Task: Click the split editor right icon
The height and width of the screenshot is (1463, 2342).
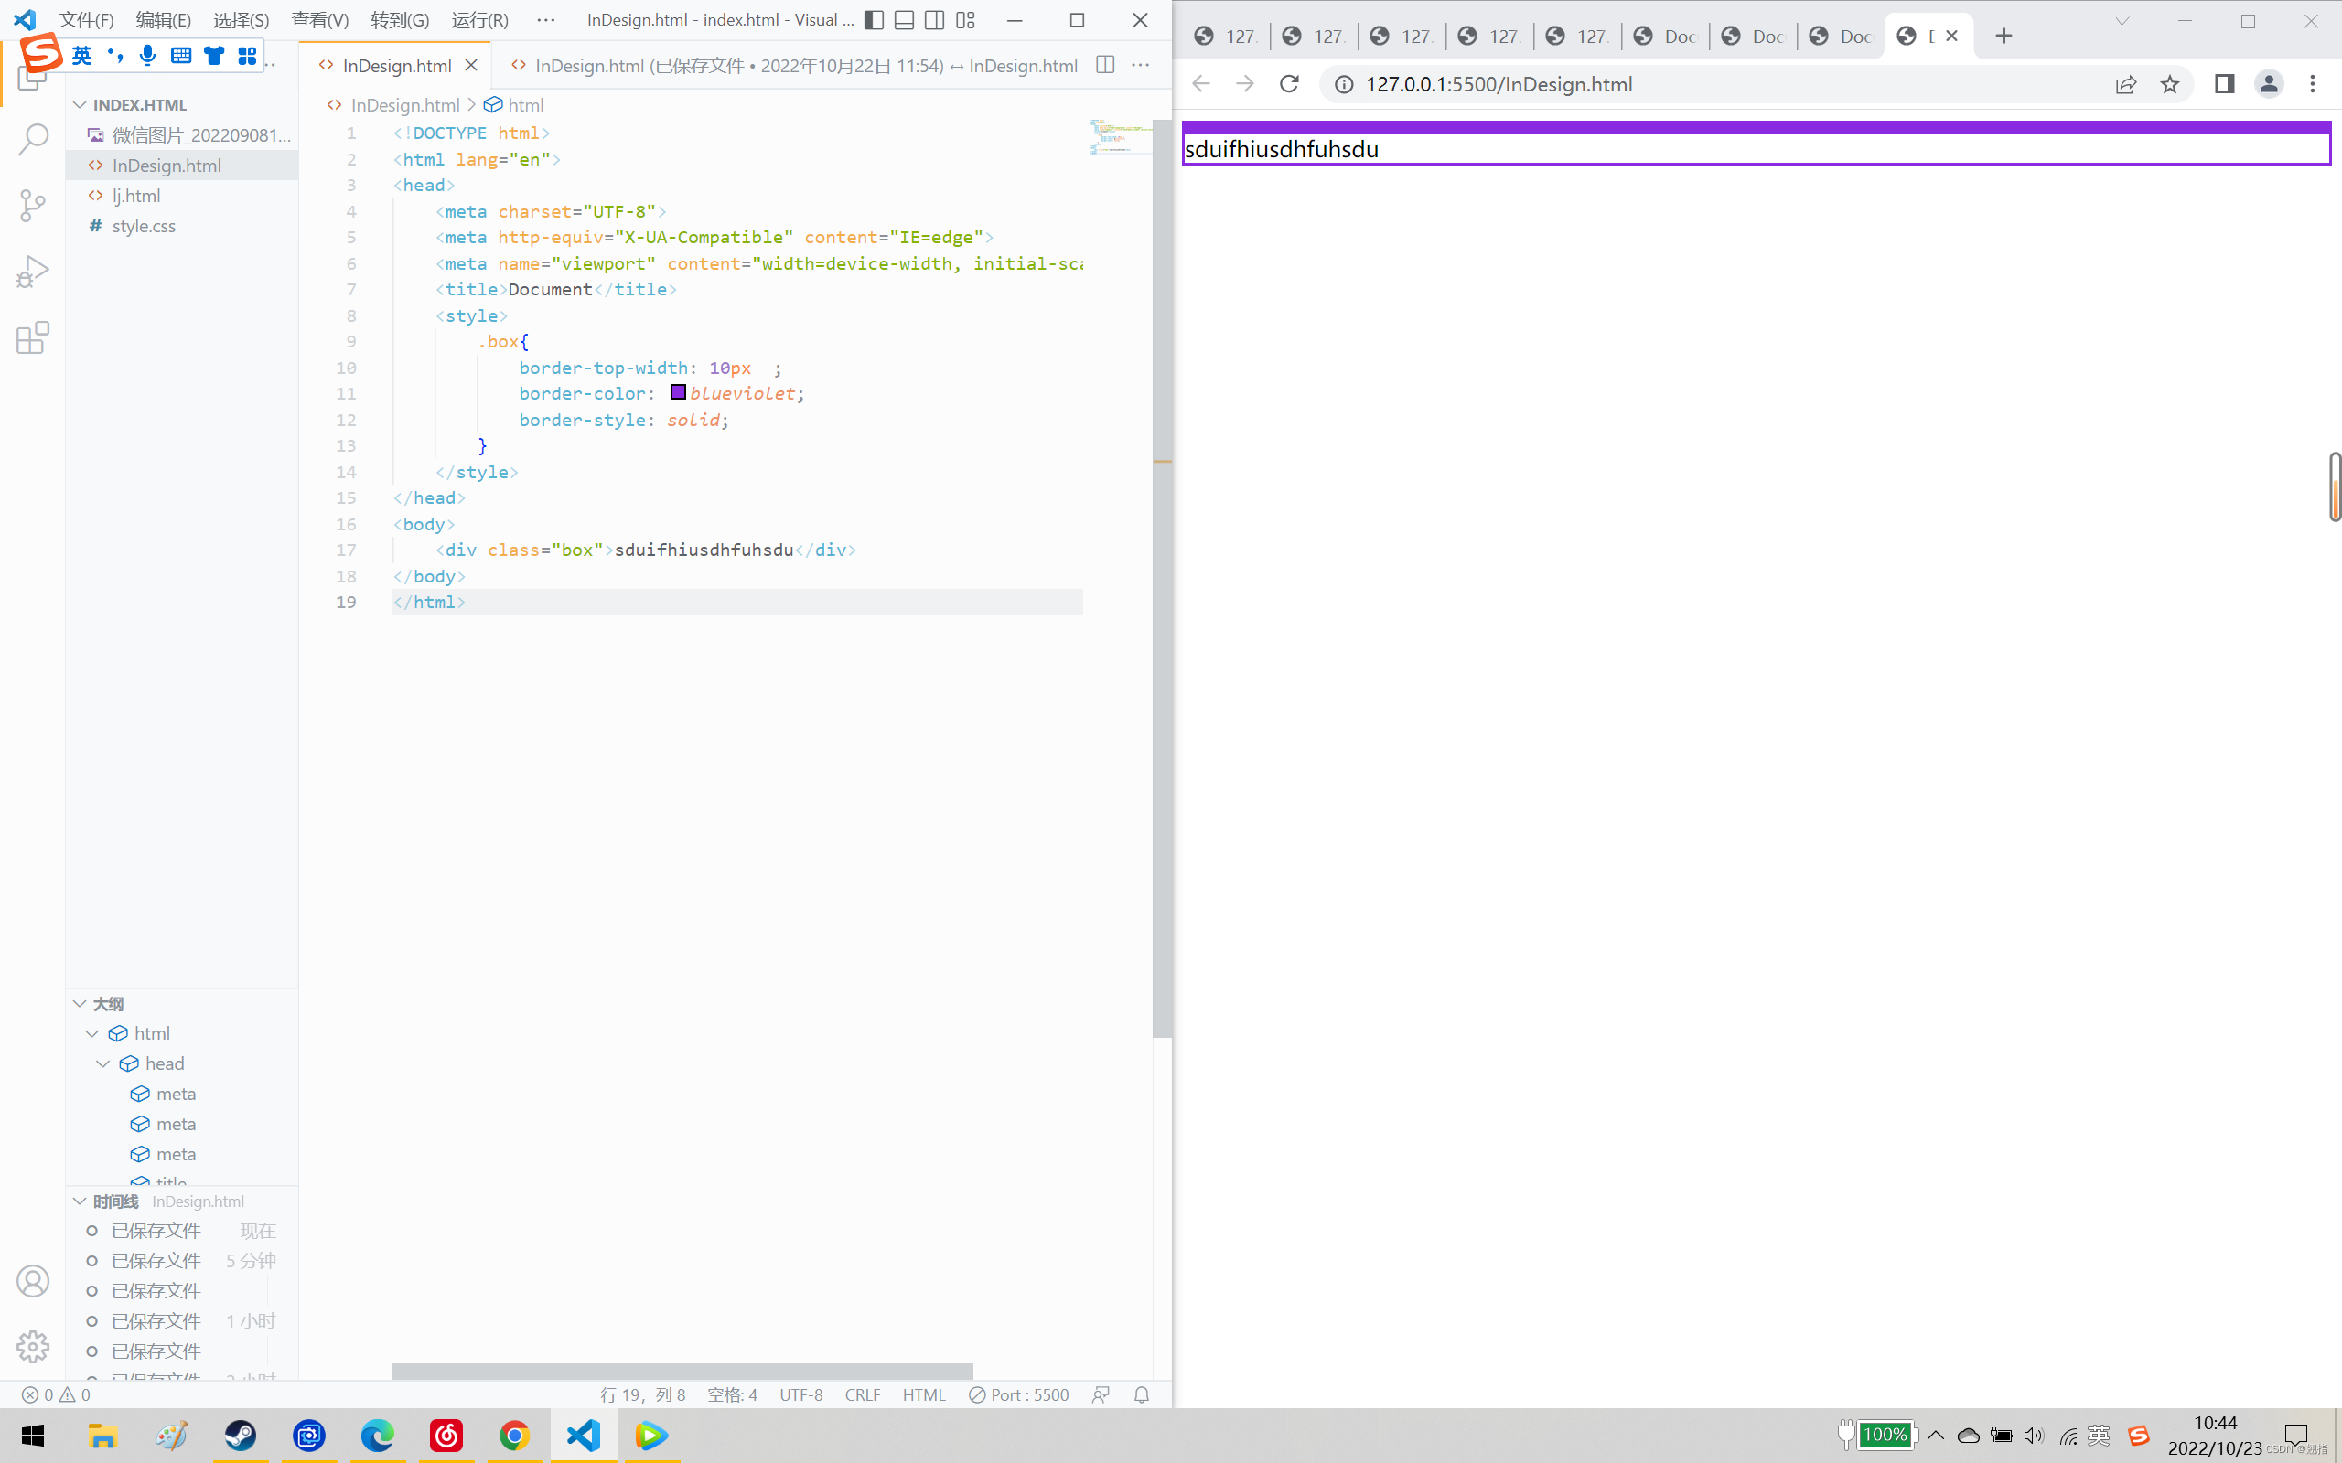Action: click(1105, 65)
